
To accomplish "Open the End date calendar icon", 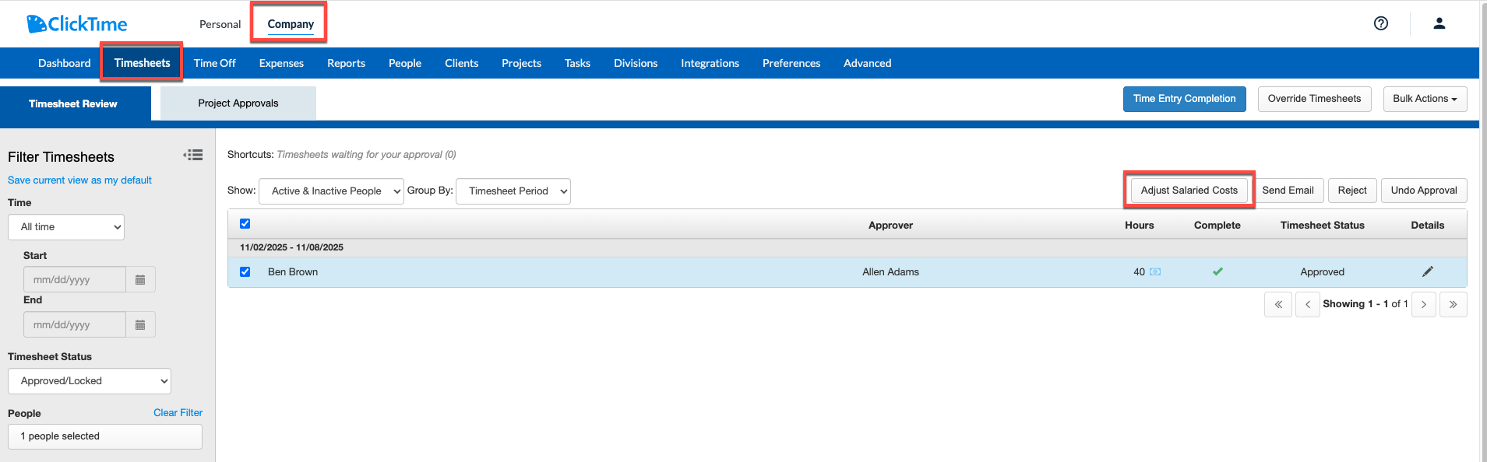I will [x=140, y=324].
